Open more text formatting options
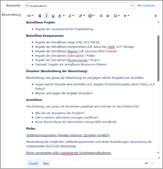The height and width of the screenshot is (169, 163). point(71,16)
